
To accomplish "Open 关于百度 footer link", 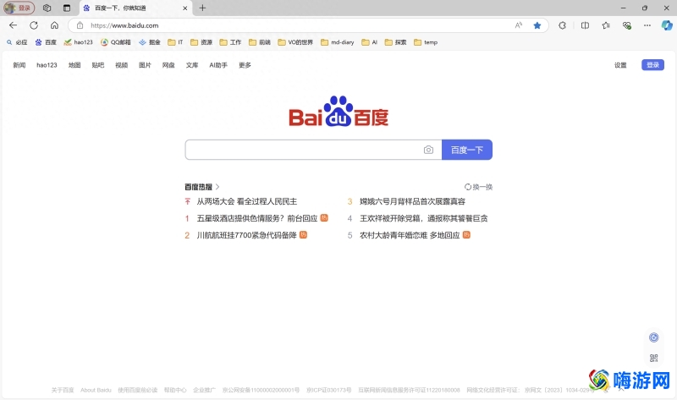I will pyautogui.click(x=63, y=390).
